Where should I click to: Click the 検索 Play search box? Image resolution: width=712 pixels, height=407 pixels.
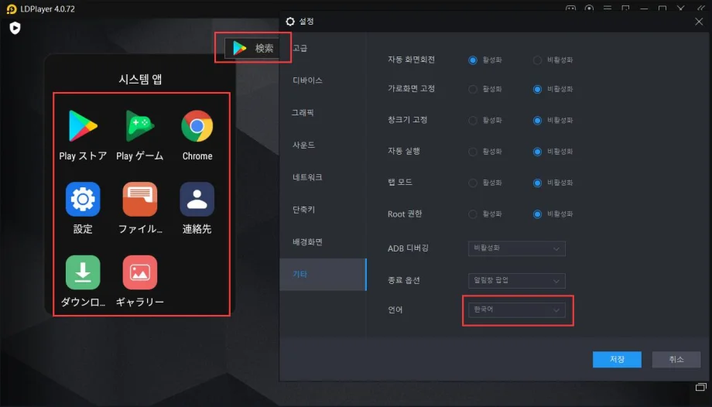tap(253, 48)
